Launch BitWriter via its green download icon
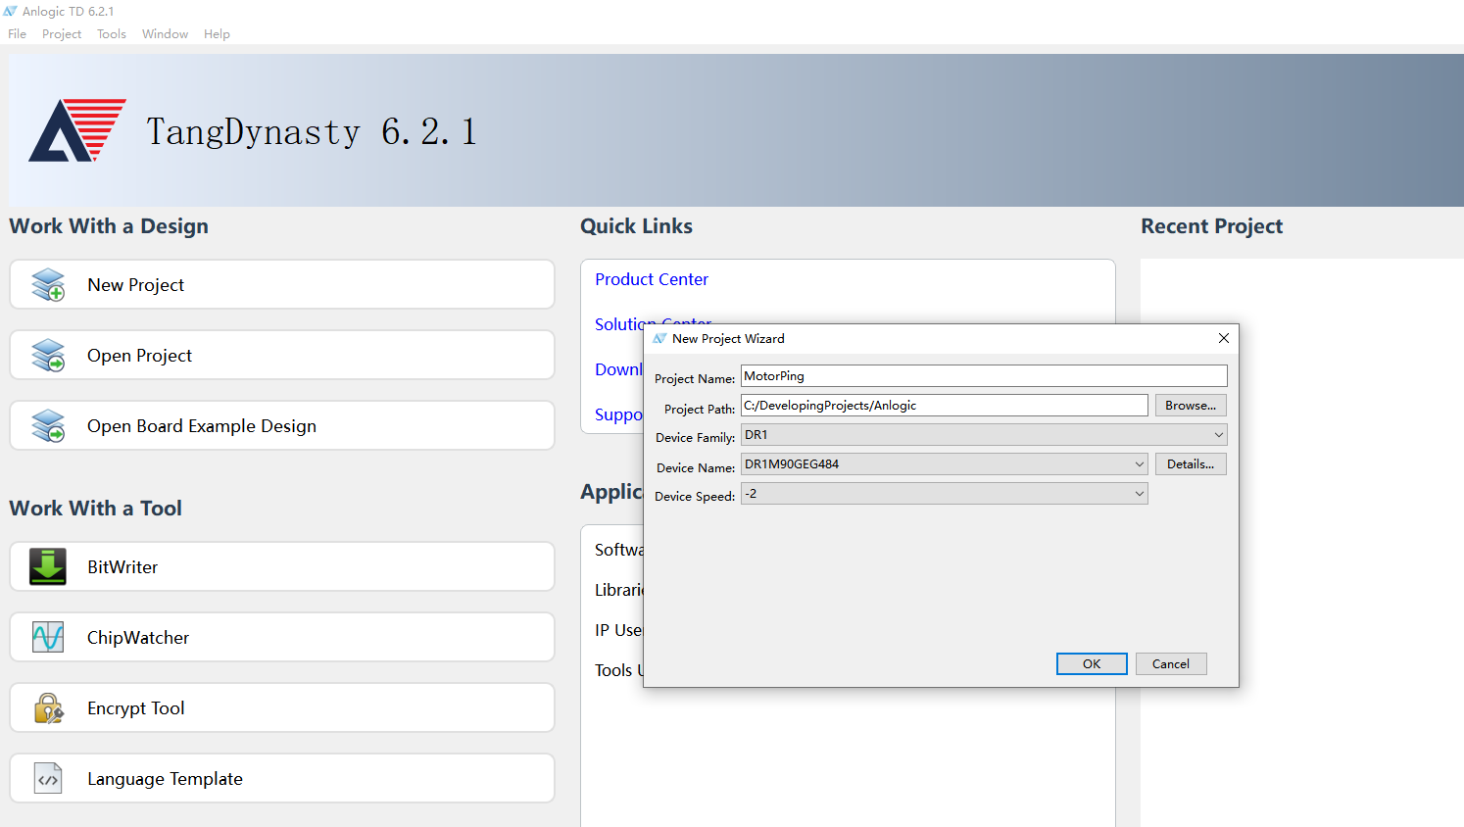Screen dimensions: 1464x827 [x=48, y=566]
